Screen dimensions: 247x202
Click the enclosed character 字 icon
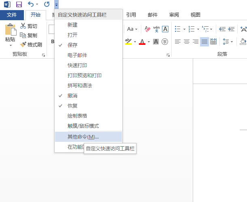[165, 42]
